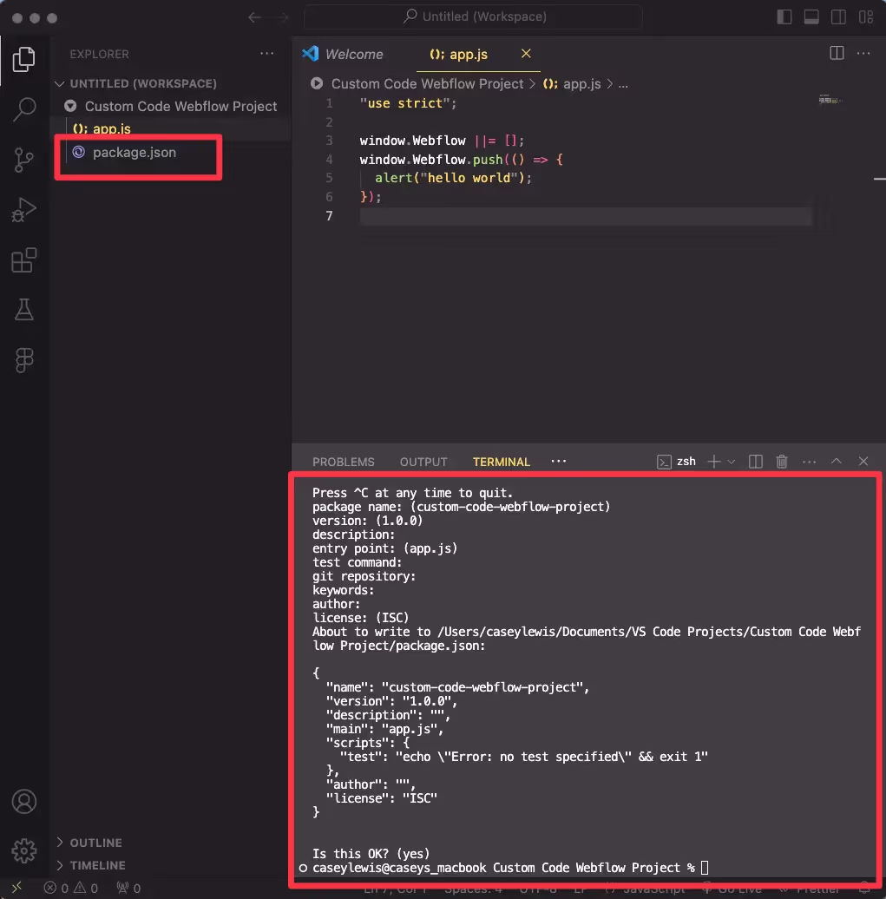The height and width of the screenshot is (899, 886).
Task: Click the zsh terminal shell indicator
Action: coord(677,462)
